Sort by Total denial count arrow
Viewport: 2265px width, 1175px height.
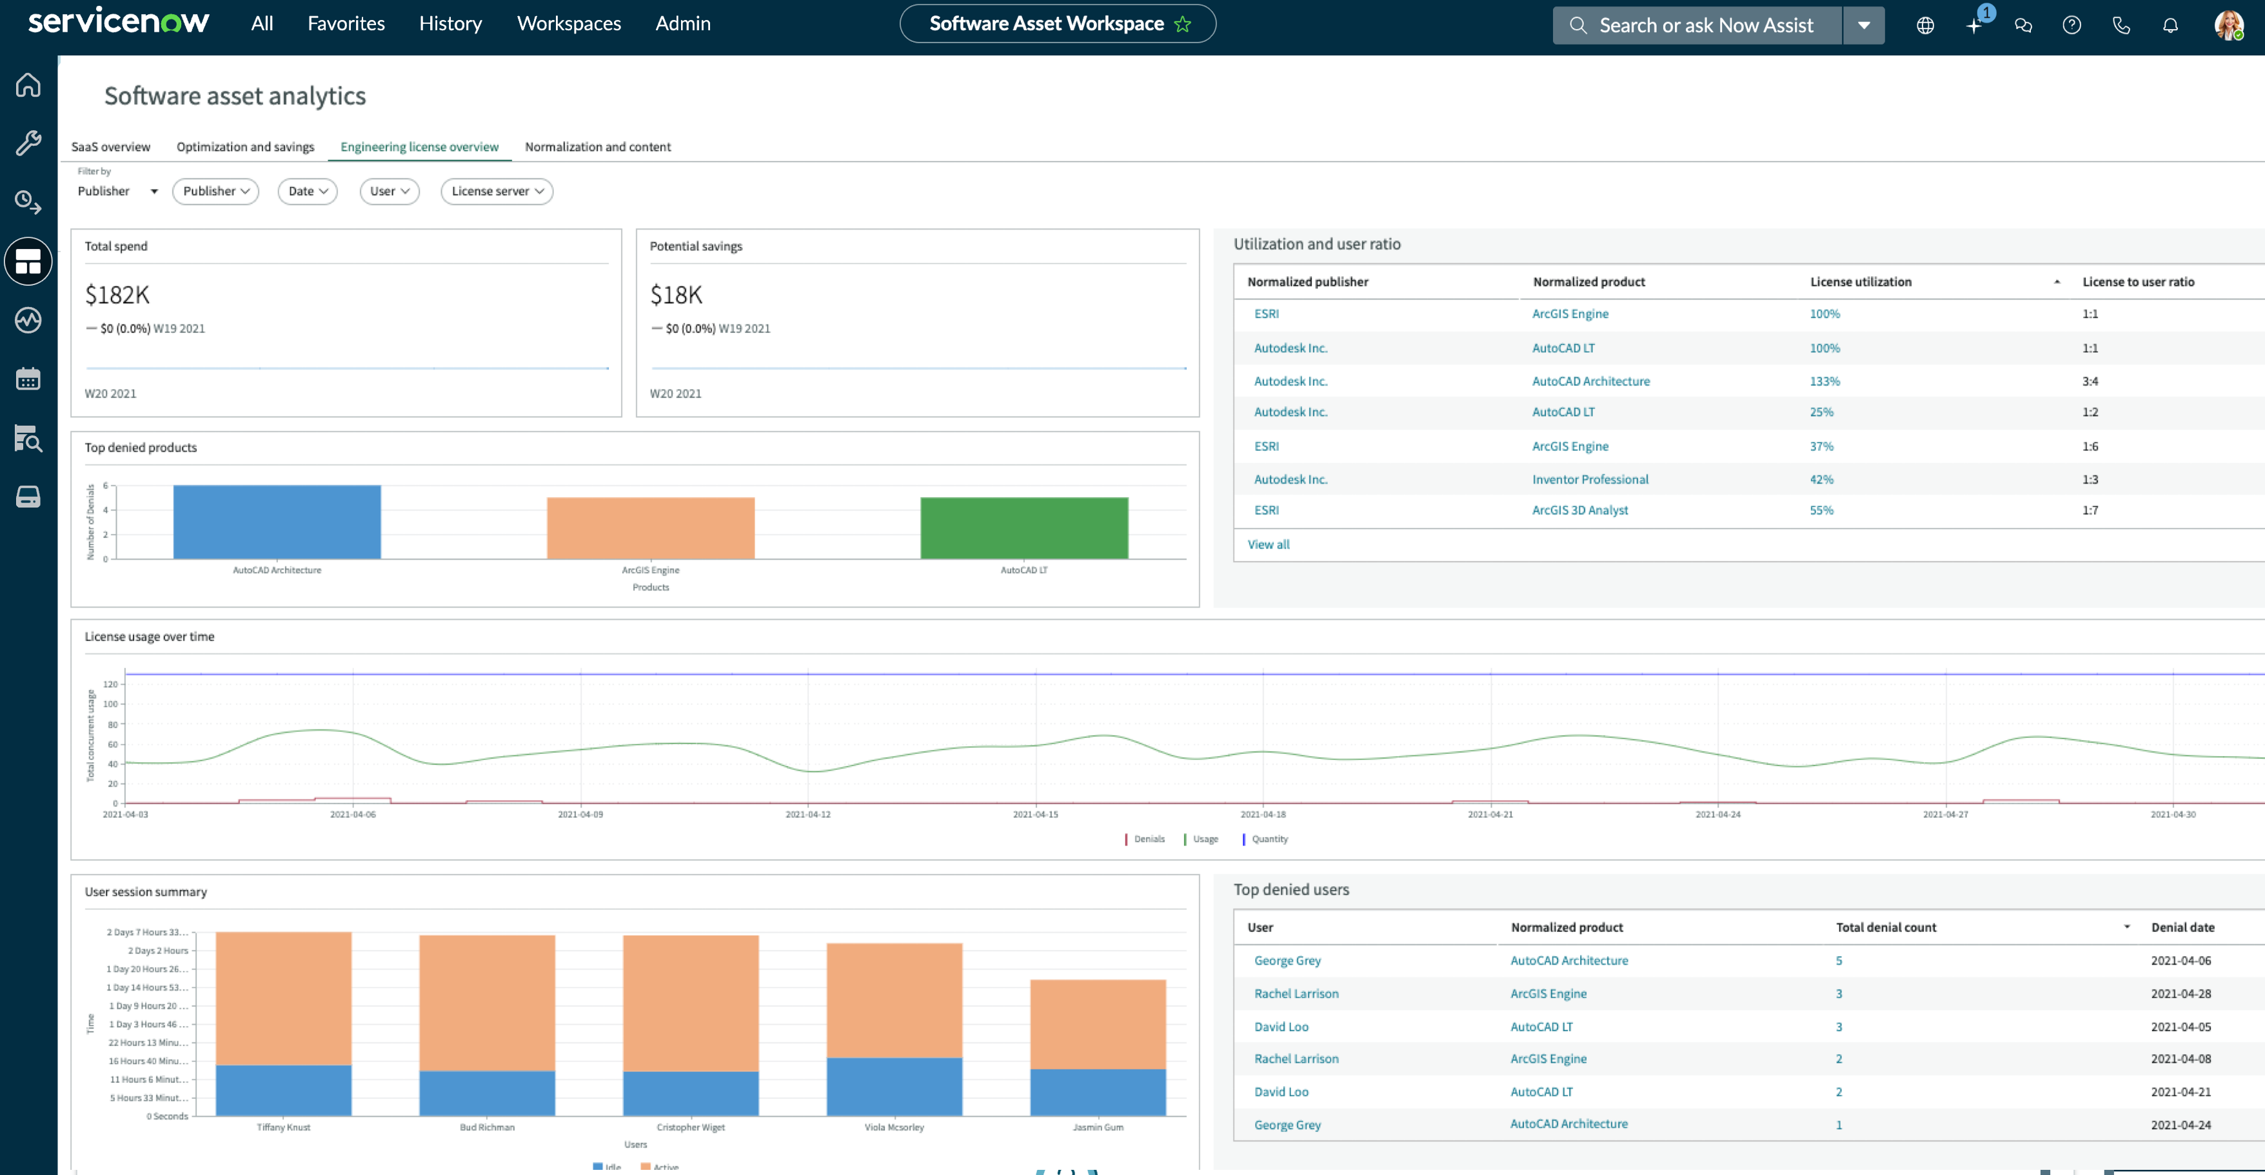point(2126,927)
